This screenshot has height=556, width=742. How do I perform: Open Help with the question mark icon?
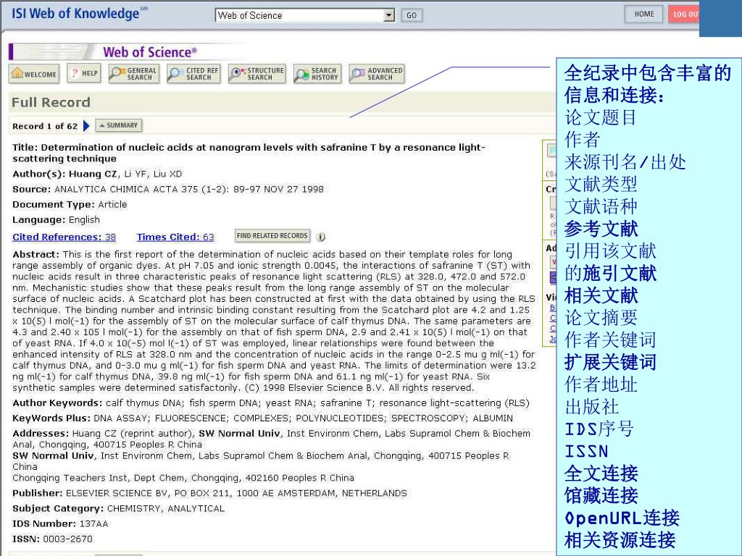point(84,74)
